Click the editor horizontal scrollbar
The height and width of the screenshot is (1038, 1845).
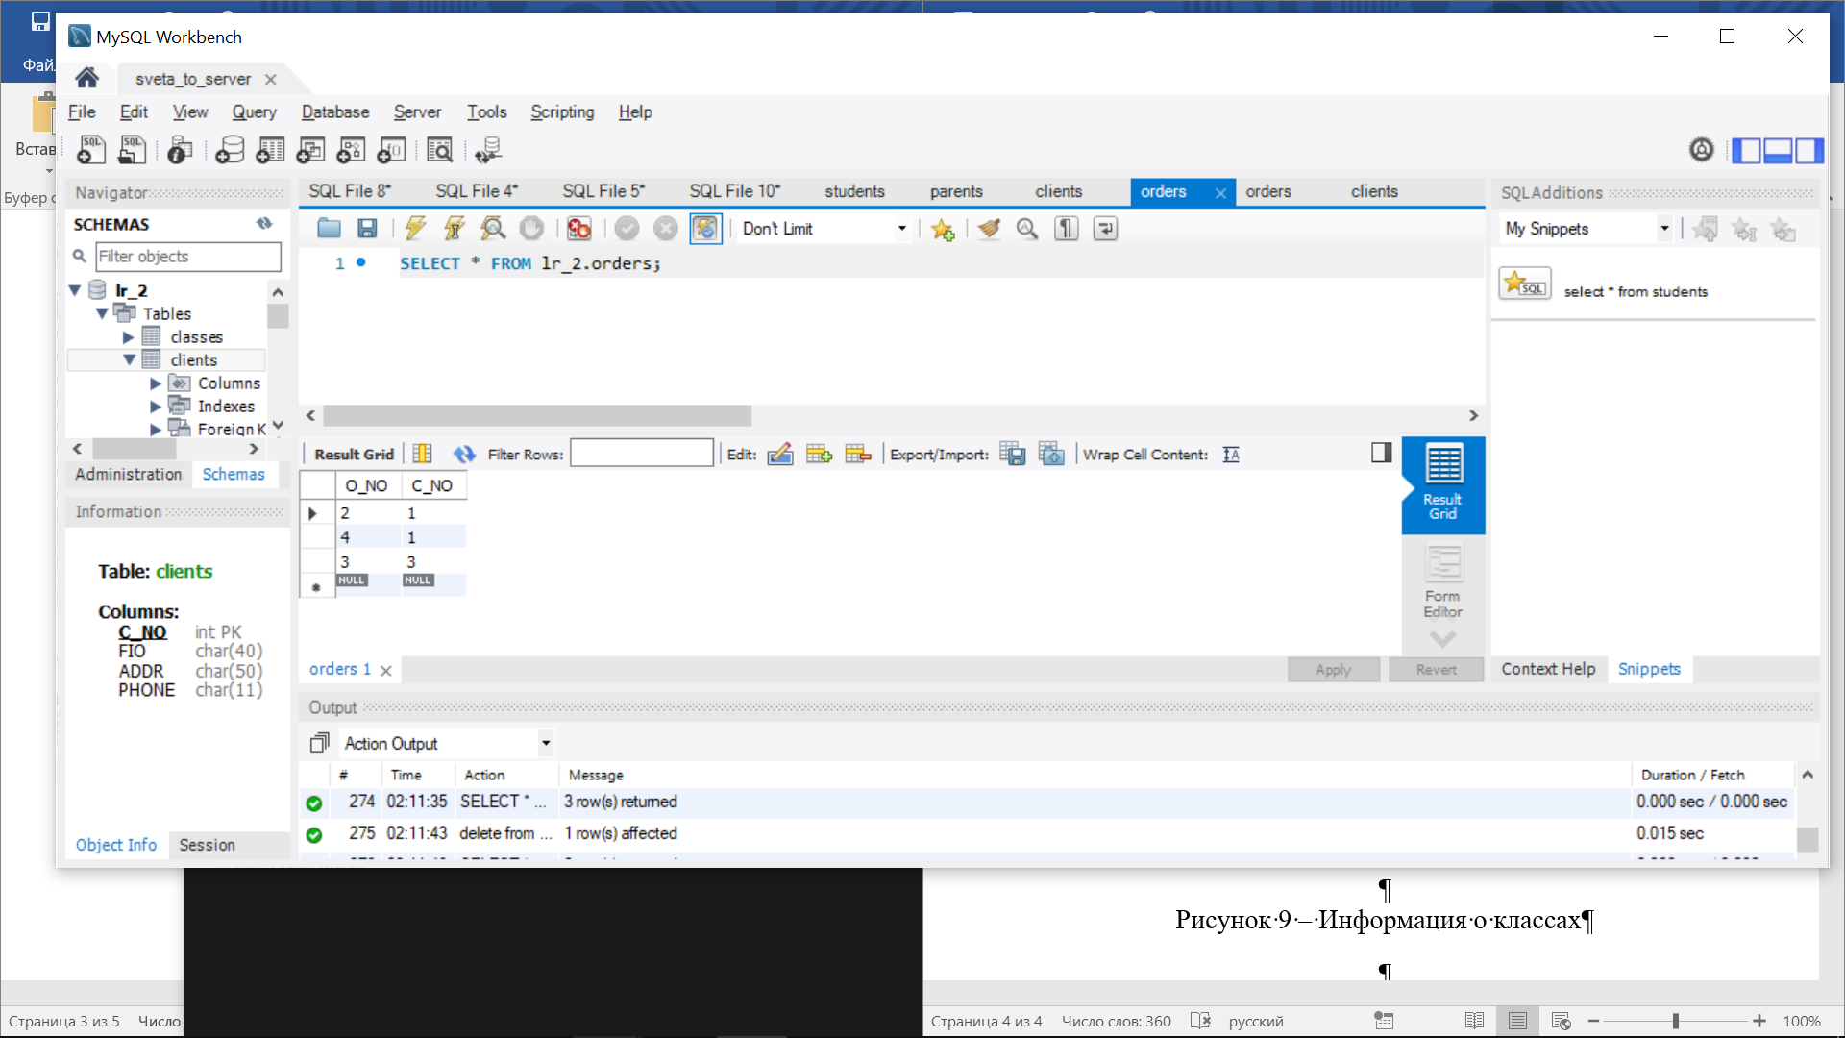click(x=537, y=415)
